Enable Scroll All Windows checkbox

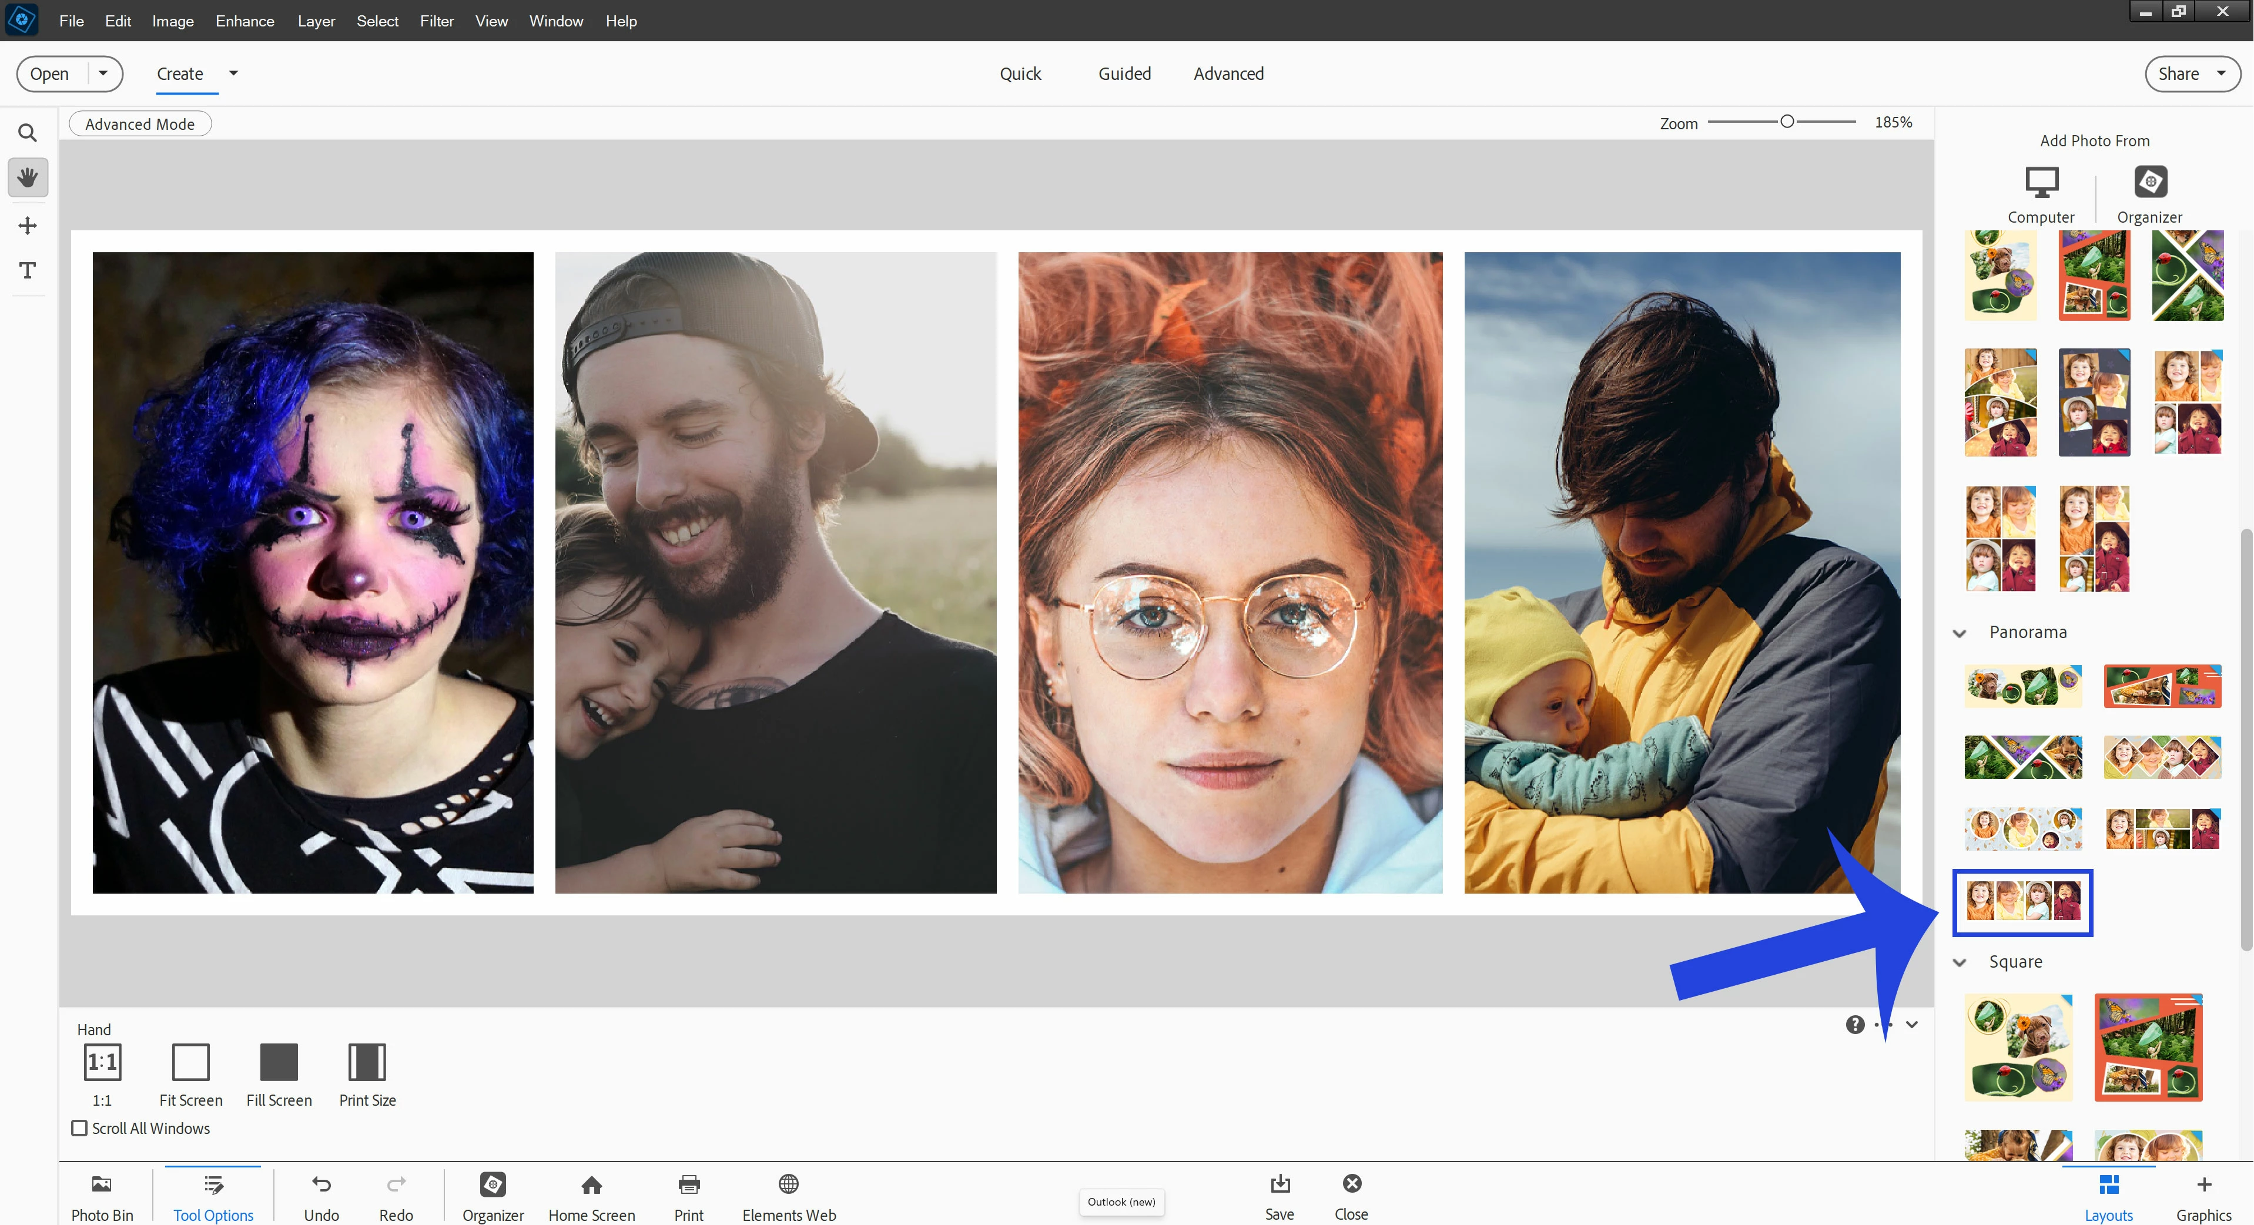pyautogui.click(x=79, y=1128)
